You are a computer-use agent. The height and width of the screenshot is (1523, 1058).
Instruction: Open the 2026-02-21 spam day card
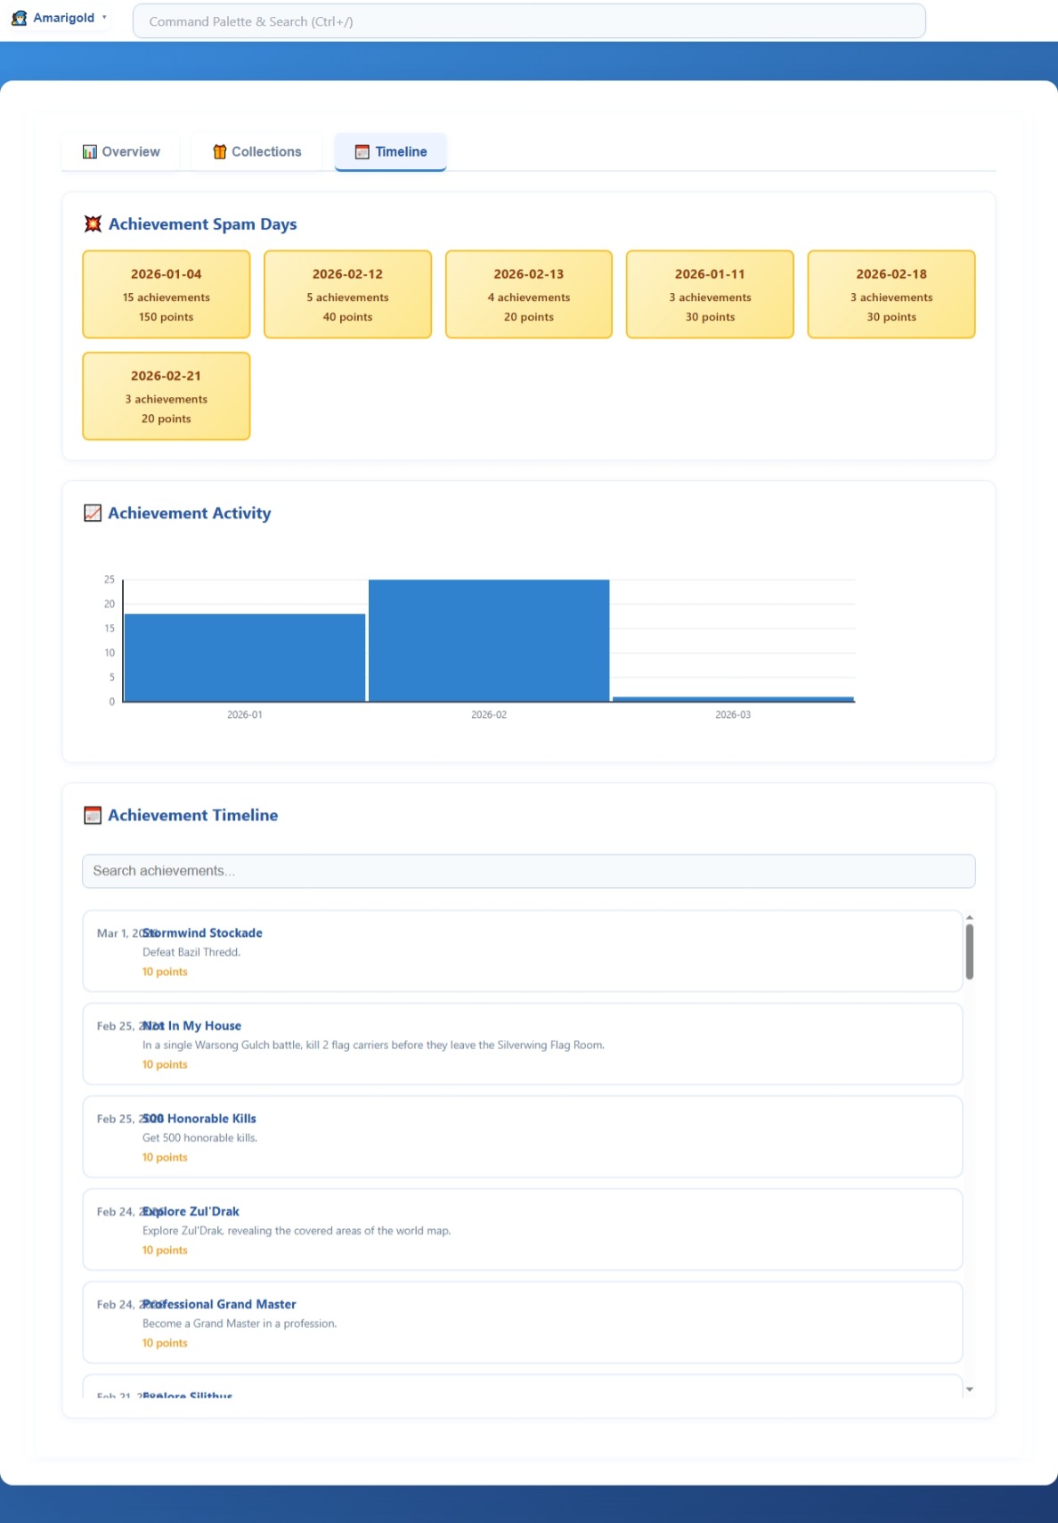click(167, 396)
